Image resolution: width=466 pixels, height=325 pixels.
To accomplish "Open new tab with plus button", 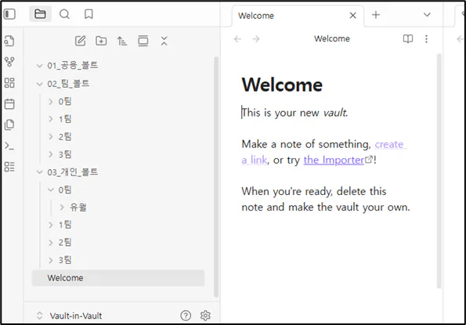I will click(376, 15).
